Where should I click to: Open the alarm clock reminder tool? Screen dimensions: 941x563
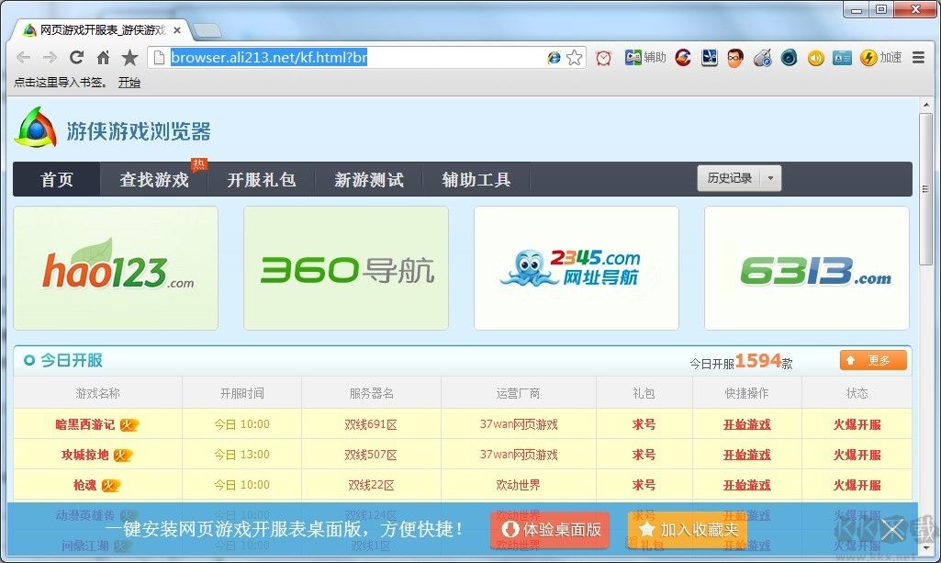[603, 57]
